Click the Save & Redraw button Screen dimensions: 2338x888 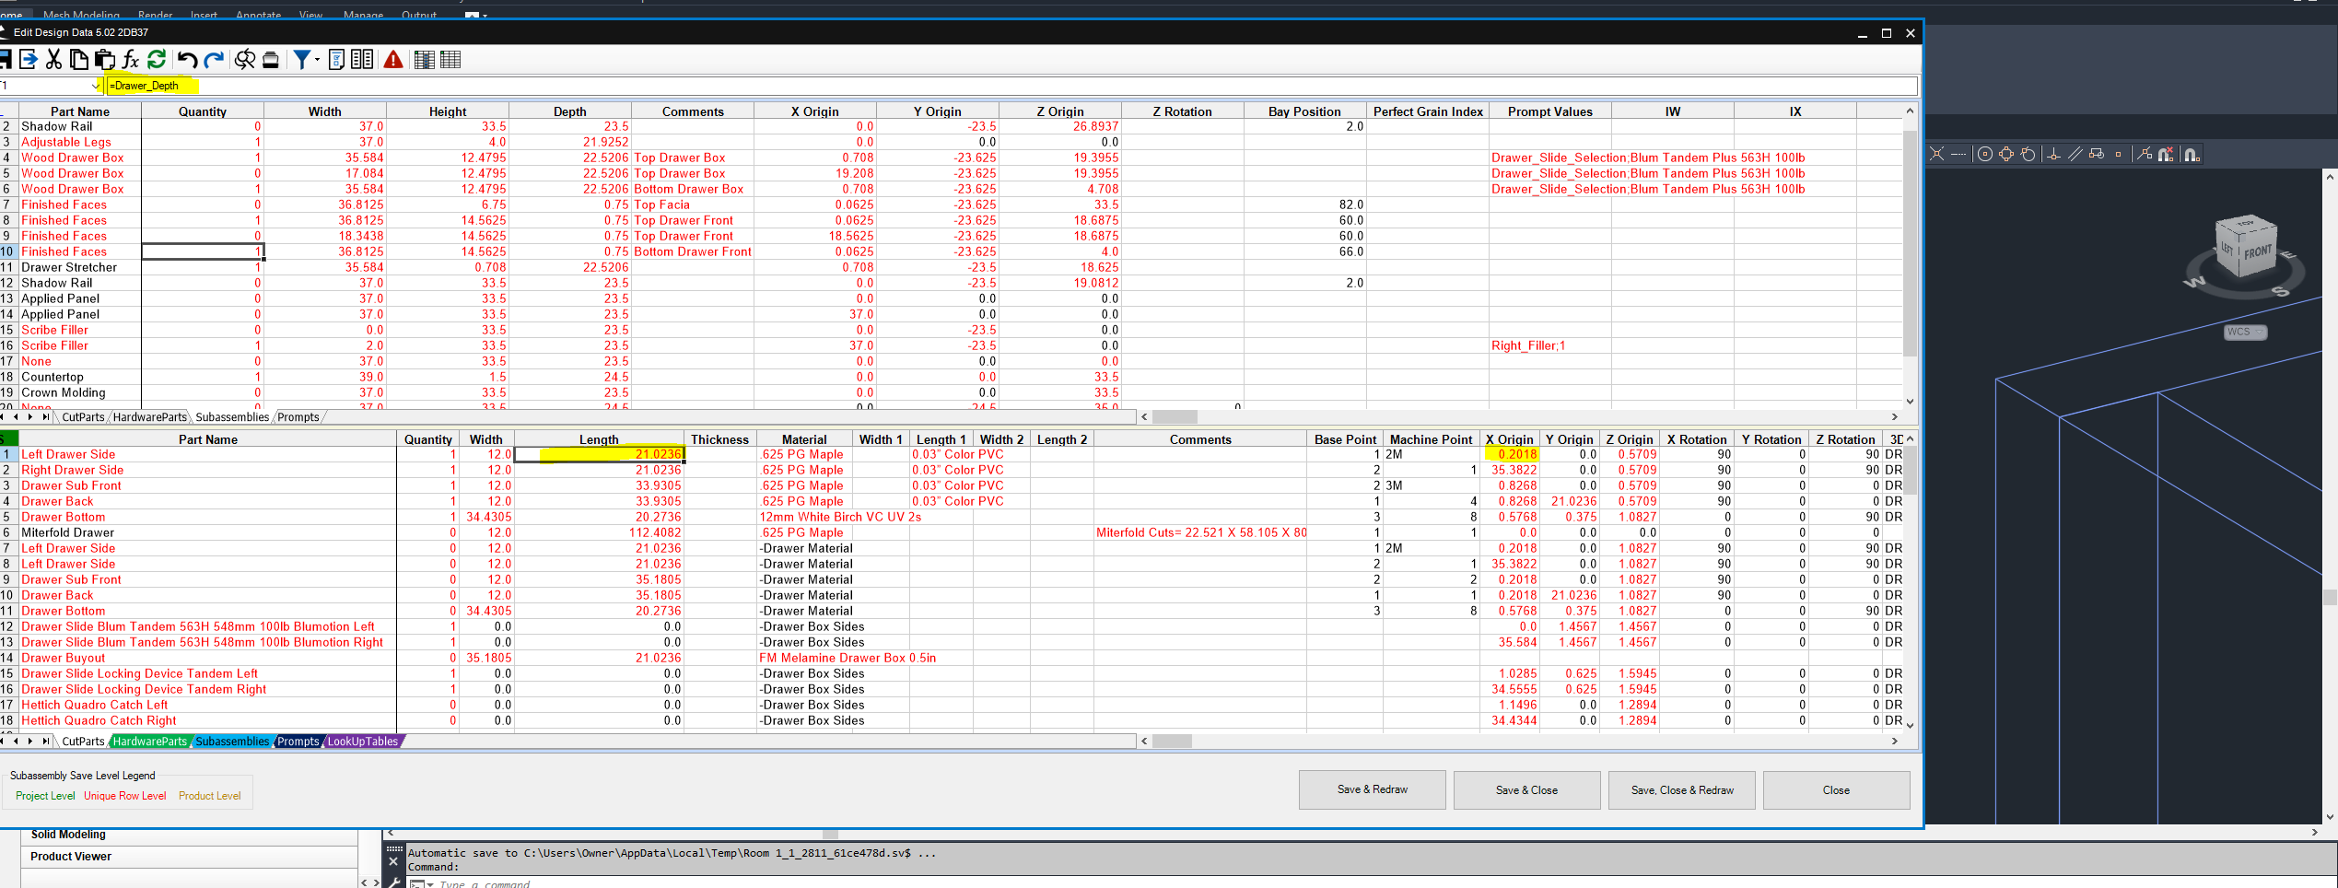coord(1373,789)
